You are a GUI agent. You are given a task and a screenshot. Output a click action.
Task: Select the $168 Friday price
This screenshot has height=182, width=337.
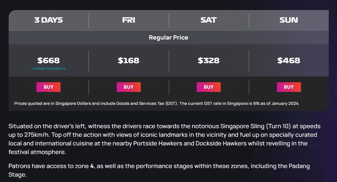coord(129,60)
